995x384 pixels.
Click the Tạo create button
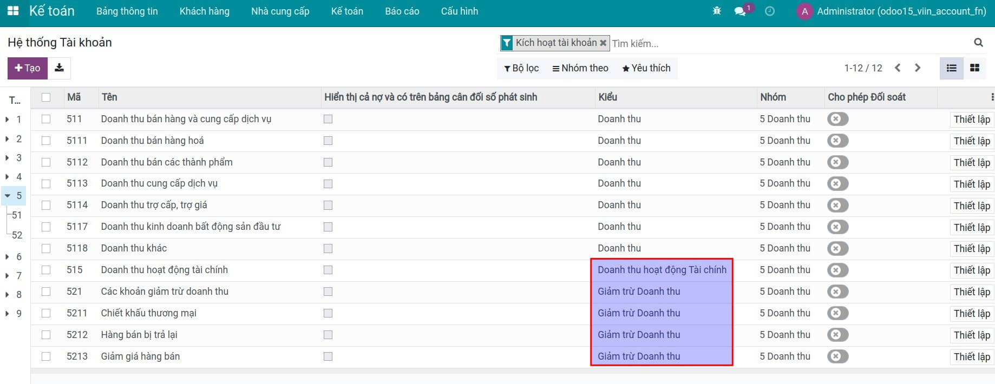(x=28, y=68)
